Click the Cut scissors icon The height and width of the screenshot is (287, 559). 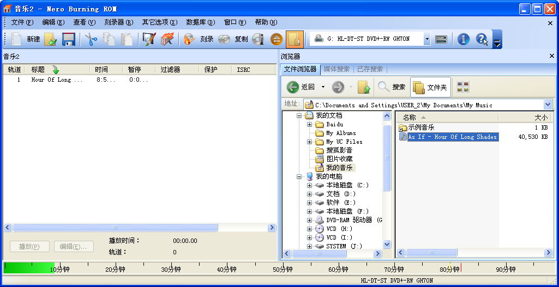click(x=91, y=39)
